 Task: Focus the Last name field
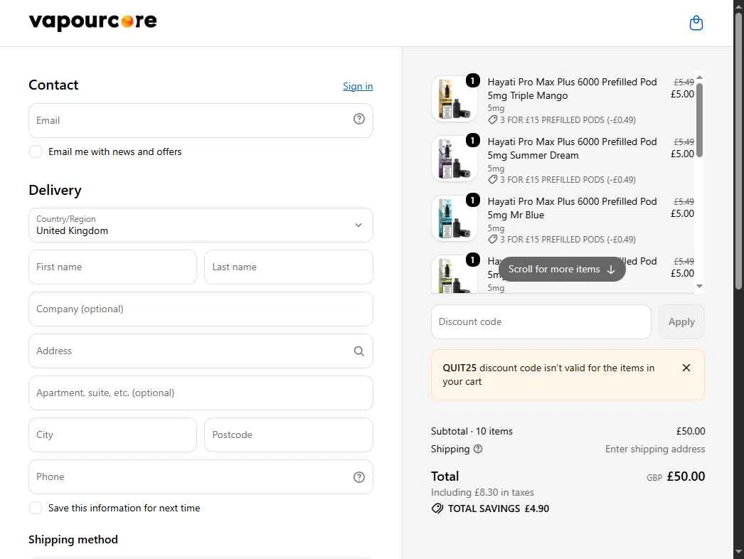[289, 267]
